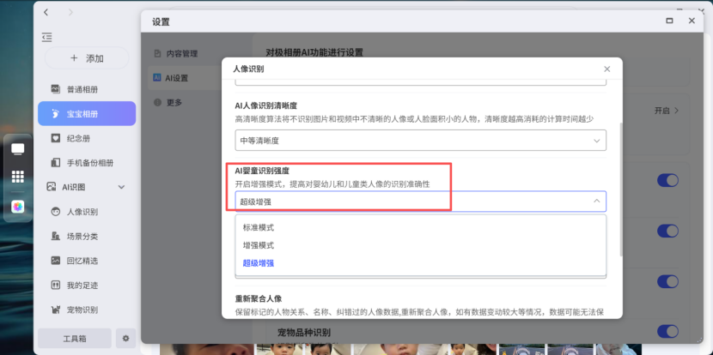The width and height of the screenshot is (713, 355).
Task: Collapse the sidebar with the indent icon
Action: 47,37
